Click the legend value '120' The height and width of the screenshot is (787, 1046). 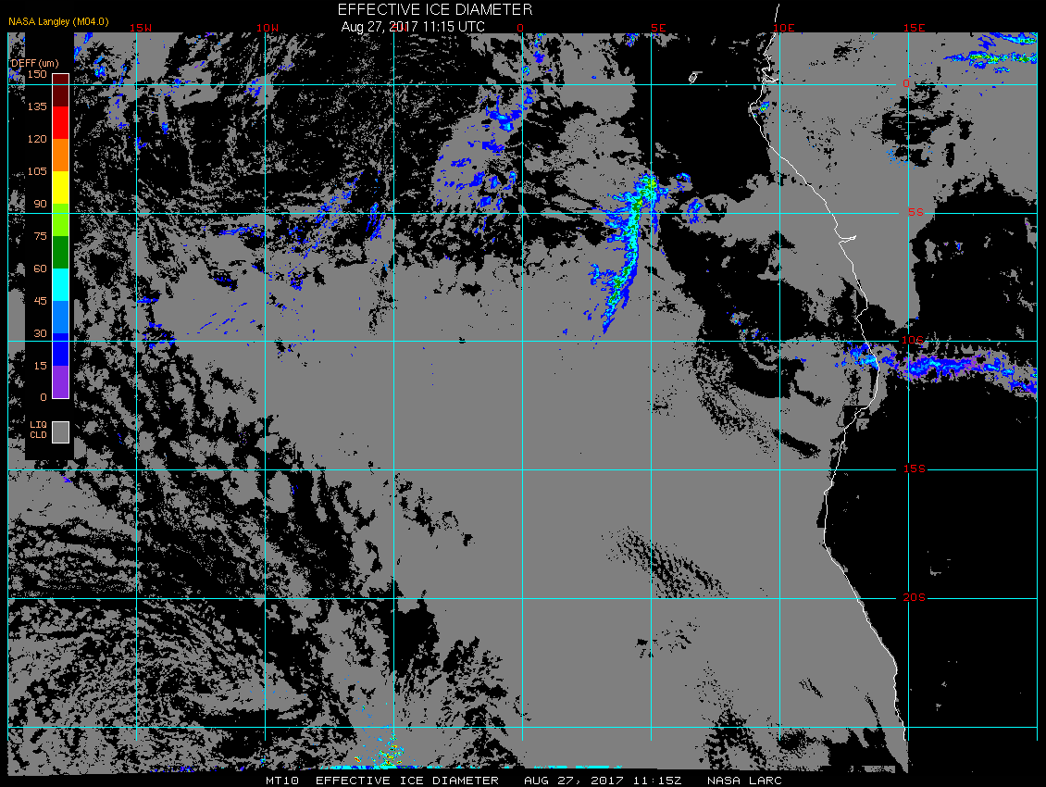[x=37, y=139]
